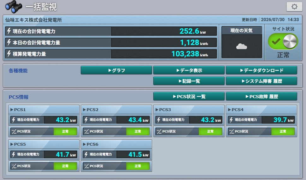Click the 1,128 kWh daily energy value
Image resolution: width=306 pixels, height=180 pixels.
194,42
